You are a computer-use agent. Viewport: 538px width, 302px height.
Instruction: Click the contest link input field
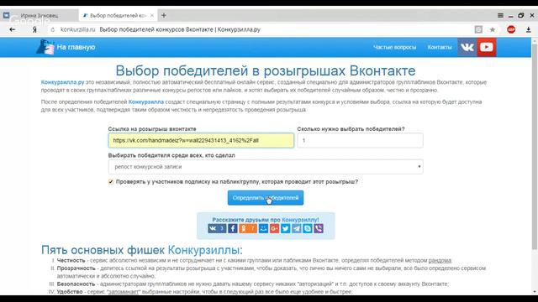201,140
